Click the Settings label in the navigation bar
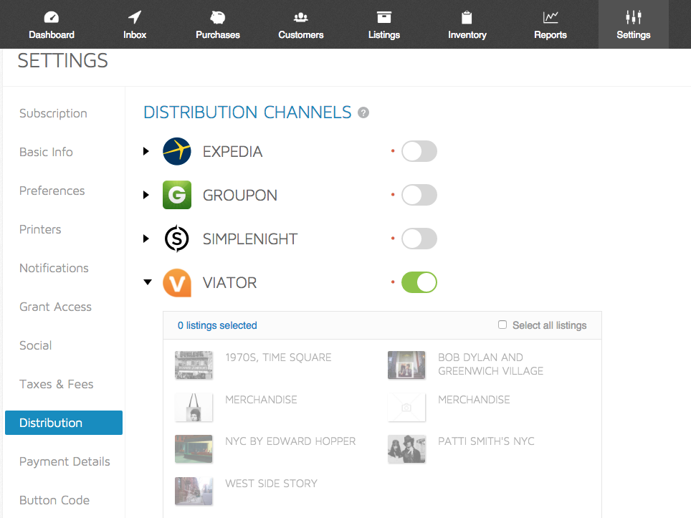 tap(633, 35)
